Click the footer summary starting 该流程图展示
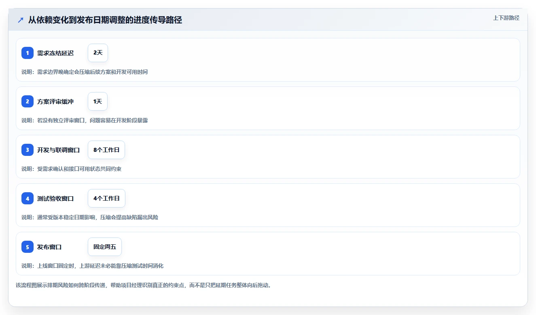Image resolution: width=536 pixels, height=315 pixels. click(x=143, y=285)
